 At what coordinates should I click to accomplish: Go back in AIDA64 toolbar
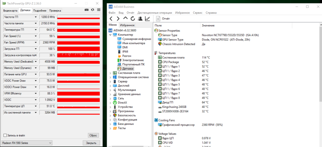point(111,19)
